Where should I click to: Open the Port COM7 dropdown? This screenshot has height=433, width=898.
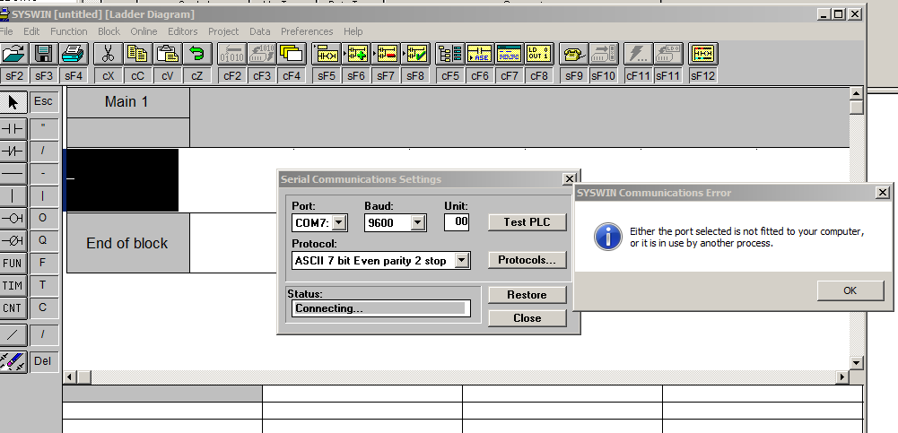[x=340, y=222]
